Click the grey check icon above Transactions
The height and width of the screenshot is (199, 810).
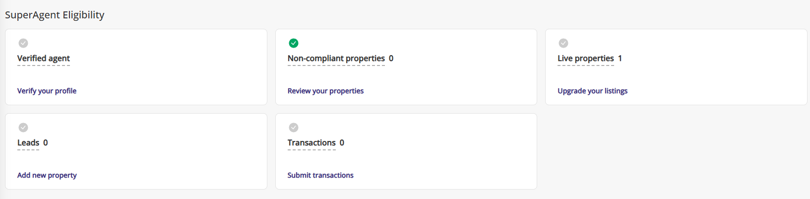pyautogui.click(x=294, y=128)
